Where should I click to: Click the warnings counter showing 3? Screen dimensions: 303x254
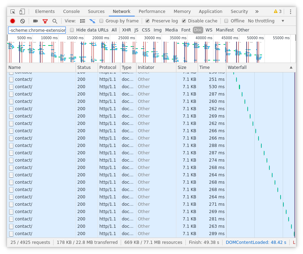278,11
